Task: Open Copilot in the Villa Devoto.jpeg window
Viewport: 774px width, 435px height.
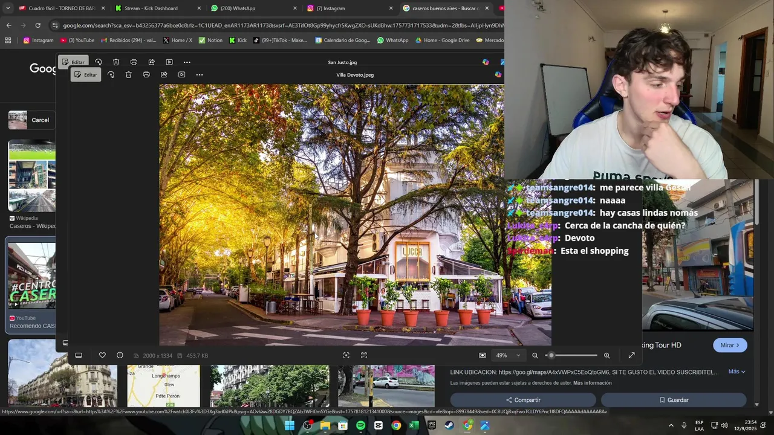Action: click(x=498, y=75)
